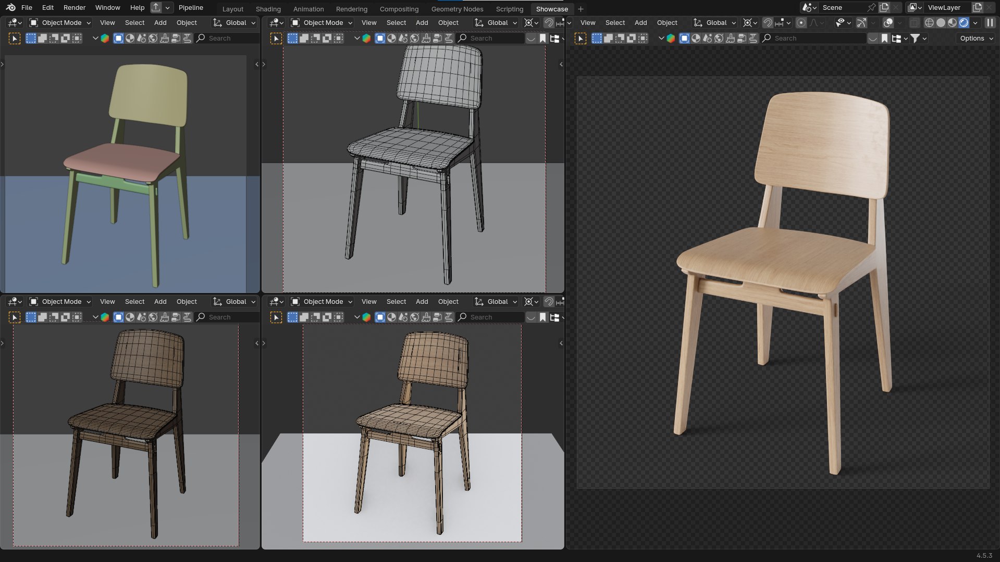The width and height of the screenshot is (1000, 562).
Task: Switch right viewport to solid shading
Action: 941,23
